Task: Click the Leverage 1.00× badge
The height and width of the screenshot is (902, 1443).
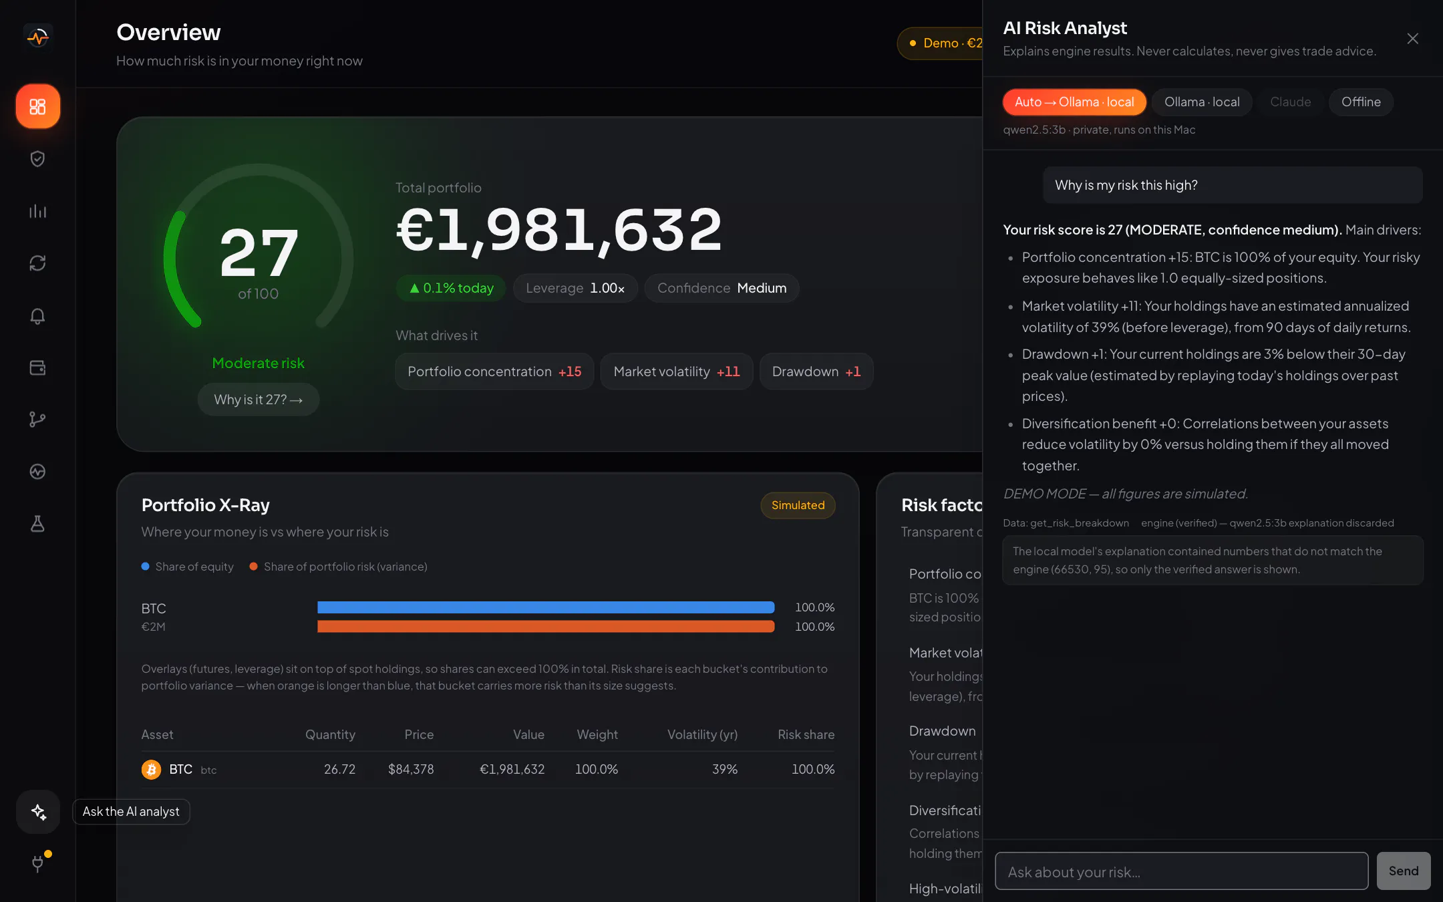Action: [x=575, y=288]
